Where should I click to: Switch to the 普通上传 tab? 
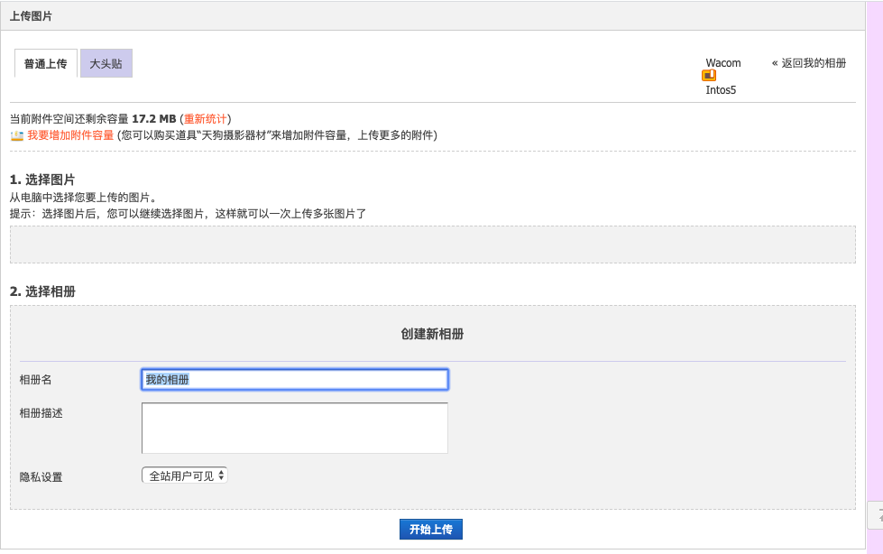pyautogui.click(x=46, y=64)
